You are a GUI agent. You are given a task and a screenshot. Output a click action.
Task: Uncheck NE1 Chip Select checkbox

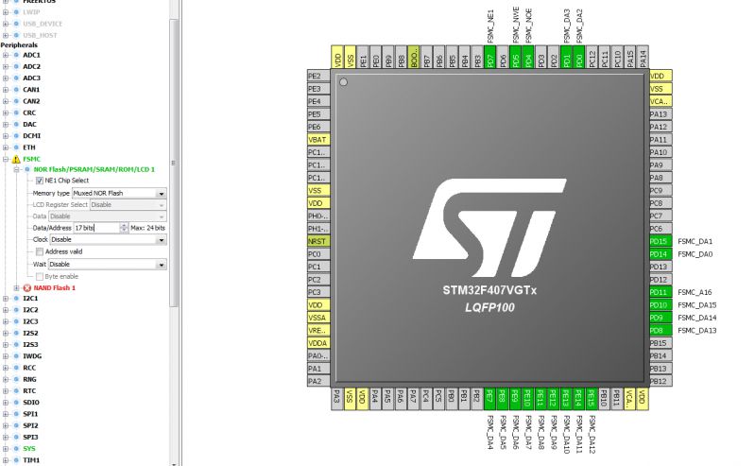(x=40, y=181)
